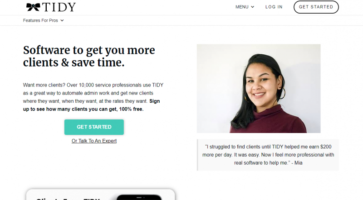Image resolution: width=363 pixels, height=200 pixels.
Task: Click the TIDY wordmark in header
Action: 59,7
